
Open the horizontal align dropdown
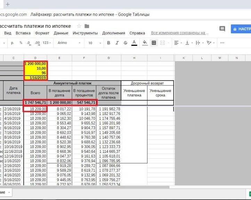coord(178,43)
